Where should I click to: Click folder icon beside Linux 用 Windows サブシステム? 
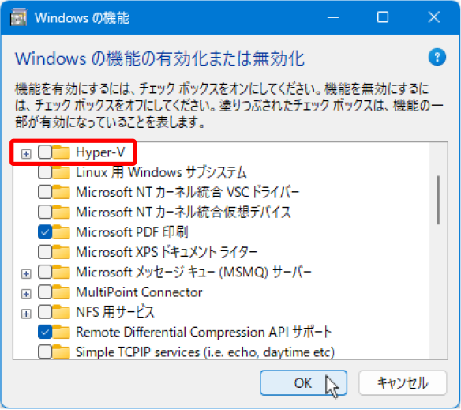pos(62,172)
